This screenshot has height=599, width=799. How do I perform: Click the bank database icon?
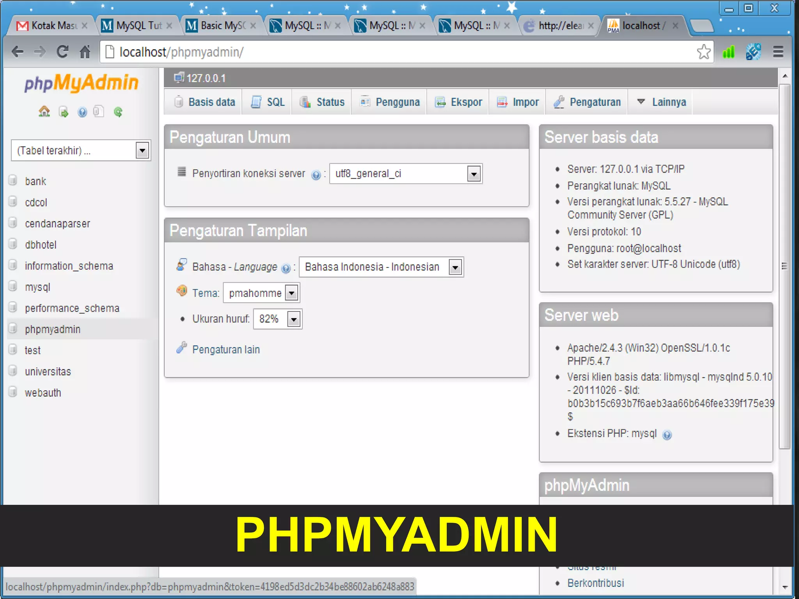click(x=13, y=180)
